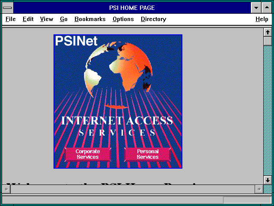Click the horizontal scrollbar track

[133, 189]
